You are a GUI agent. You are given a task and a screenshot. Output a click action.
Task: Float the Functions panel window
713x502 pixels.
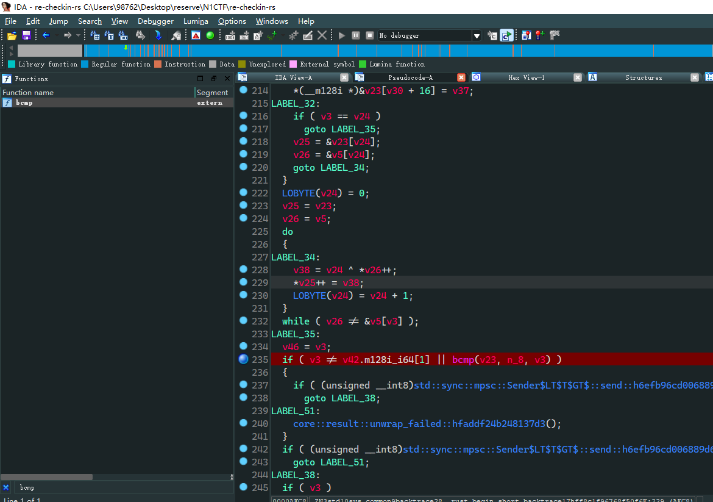click(213, 79)
